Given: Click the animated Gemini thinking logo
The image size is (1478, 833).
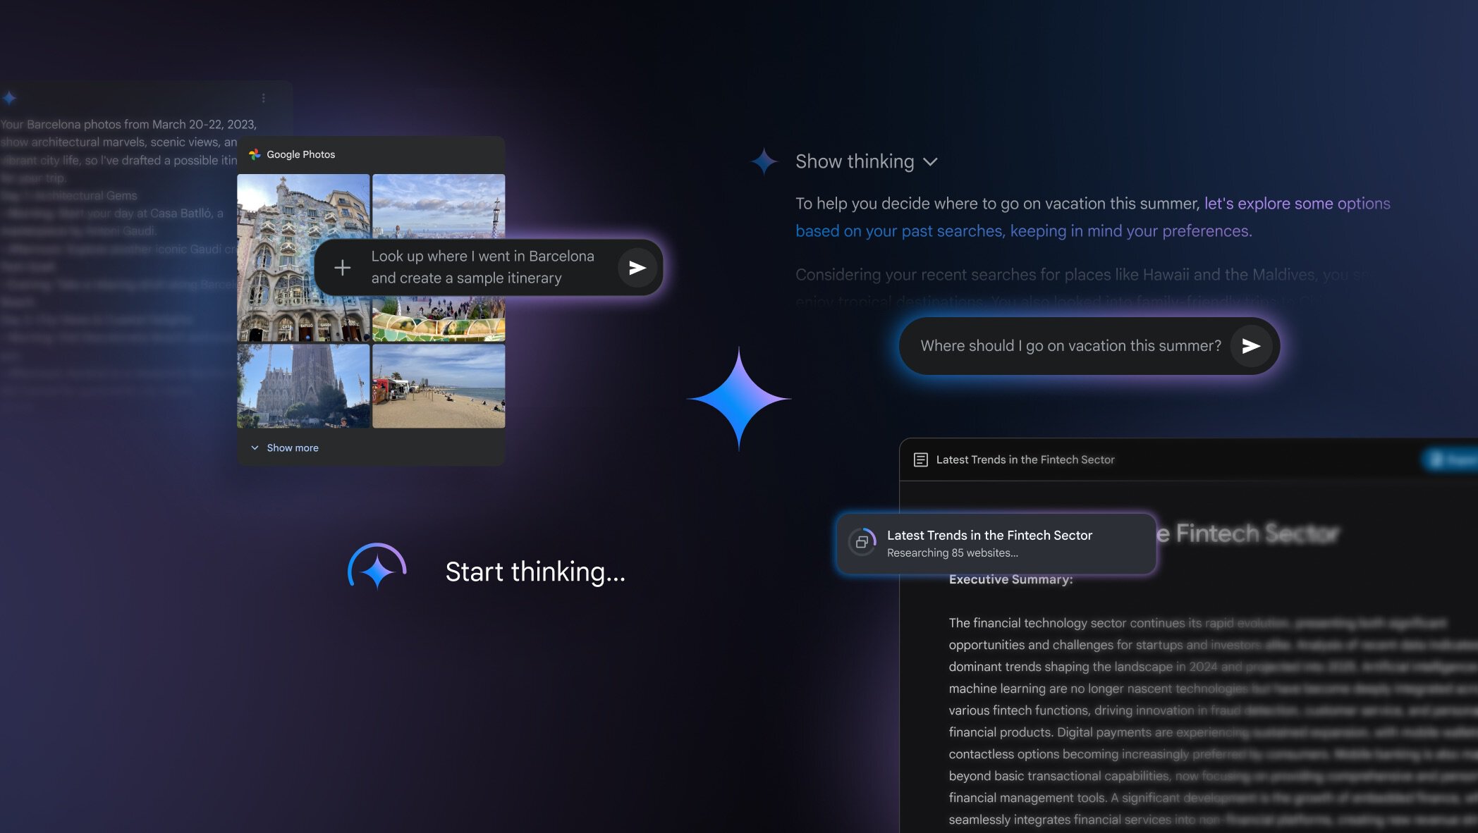Looking at the screenshot, I should coord(378,570).
